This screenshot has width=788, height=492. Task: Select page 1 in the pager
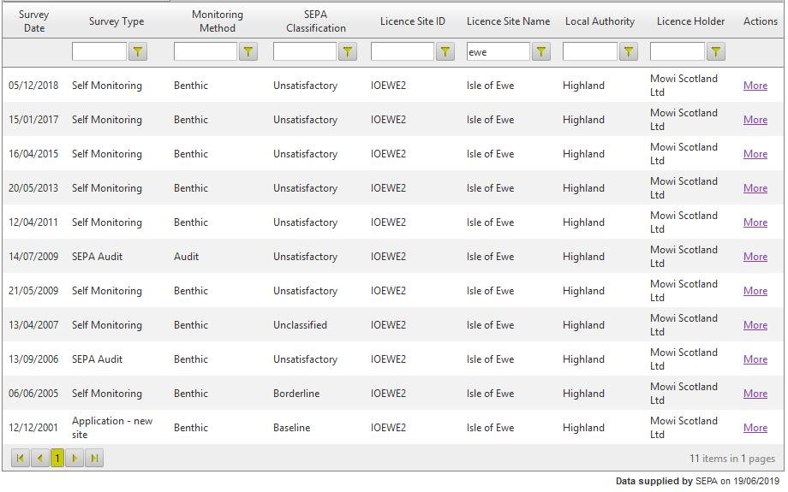pos(57,459)
